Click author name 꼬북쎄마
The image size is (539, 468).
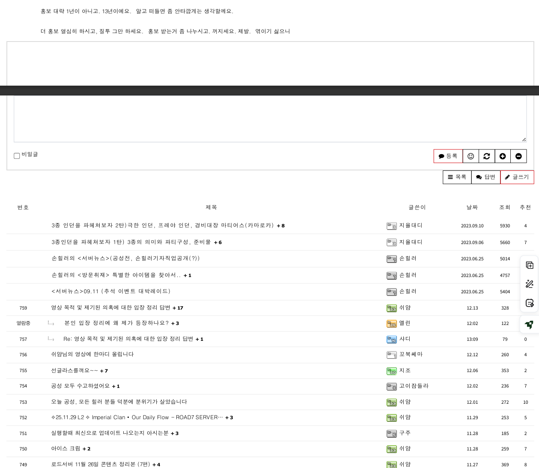tap(411, 355)
